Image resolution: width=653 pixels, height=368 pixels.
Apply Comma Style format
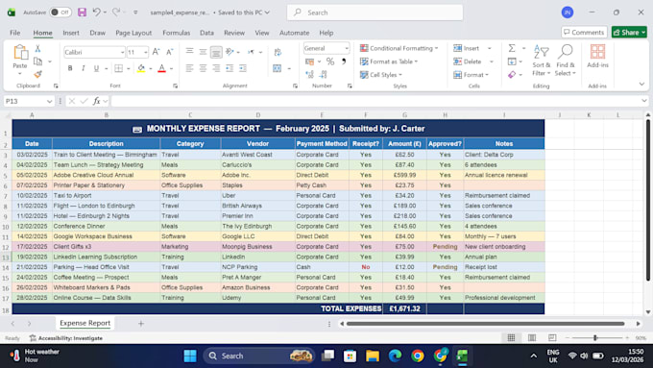click(x=344, y=61)
